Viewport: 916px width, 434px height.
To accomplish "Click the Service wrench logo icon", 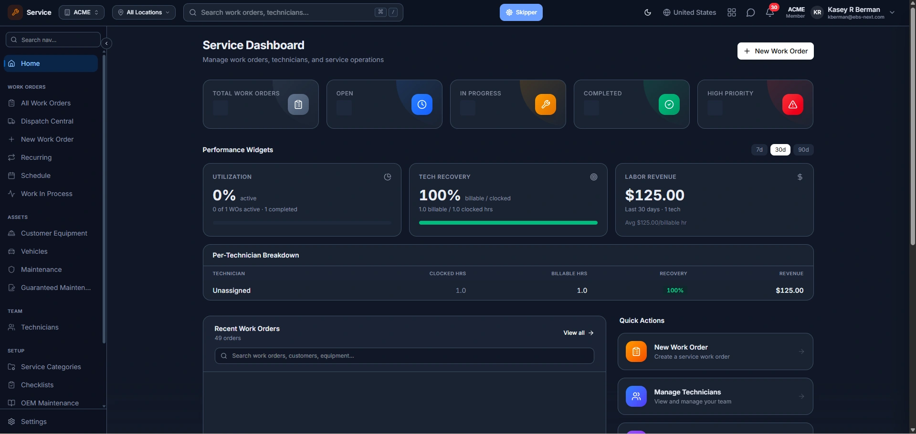I will (15, 12).
